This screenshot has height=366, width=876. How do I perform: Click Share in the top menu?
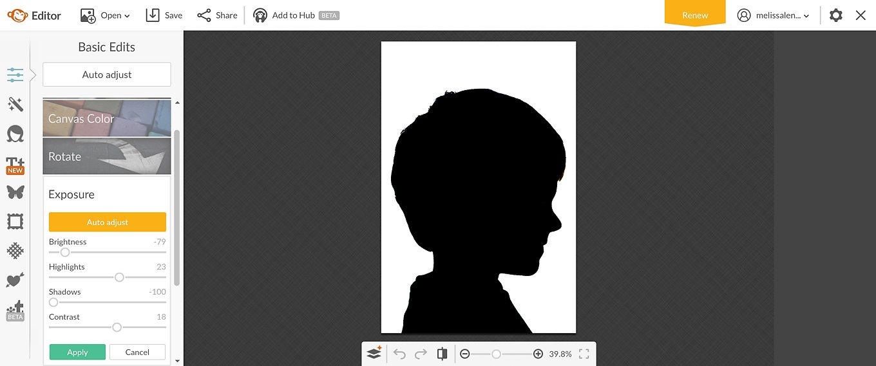(x=217, y=15)
